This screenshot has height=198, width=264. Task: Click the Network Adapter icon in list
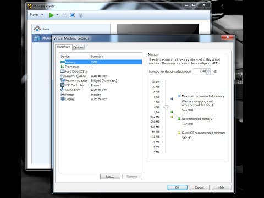[63, 80]
